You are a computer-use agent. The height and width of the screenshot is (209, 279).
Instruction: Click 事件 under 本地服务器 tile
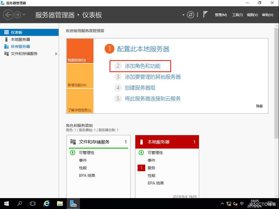[151, 160]
